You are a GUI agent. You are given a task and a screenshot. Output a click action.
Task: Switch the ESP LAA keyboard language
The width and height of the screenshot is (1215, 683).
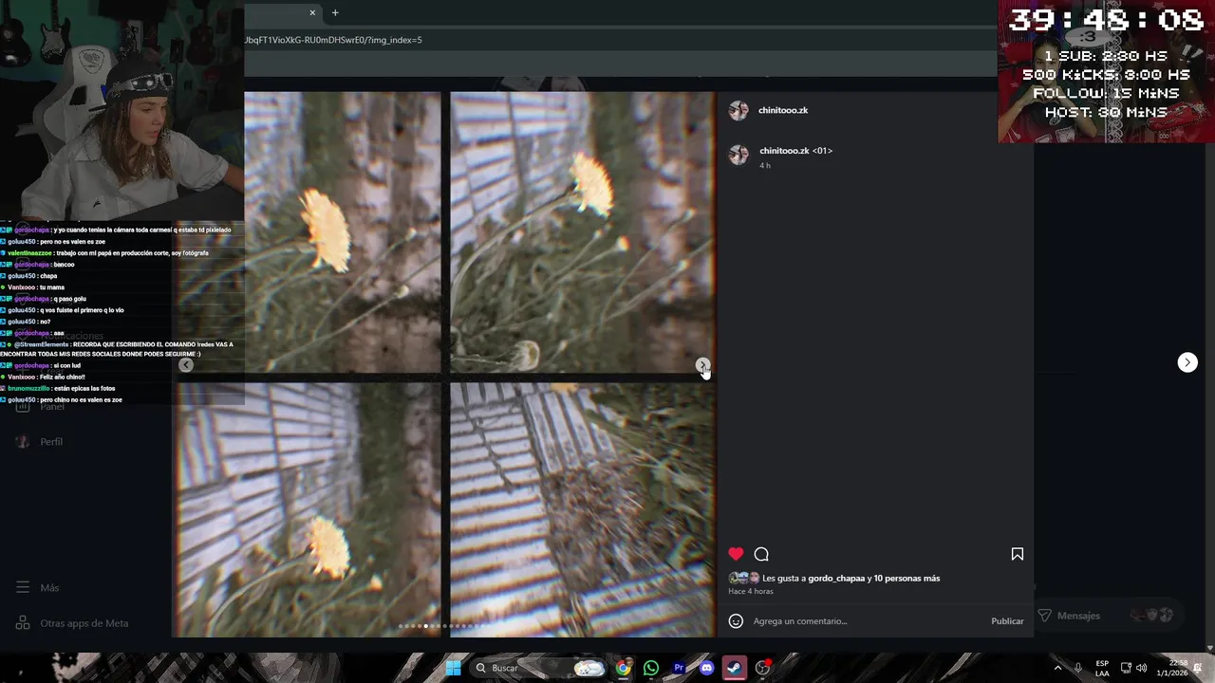tap(1102, 668)
